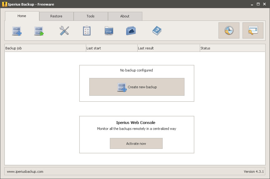This screenshot has height=179, width=270.
Task: Click the Last result column header
Action: (168, 48)
